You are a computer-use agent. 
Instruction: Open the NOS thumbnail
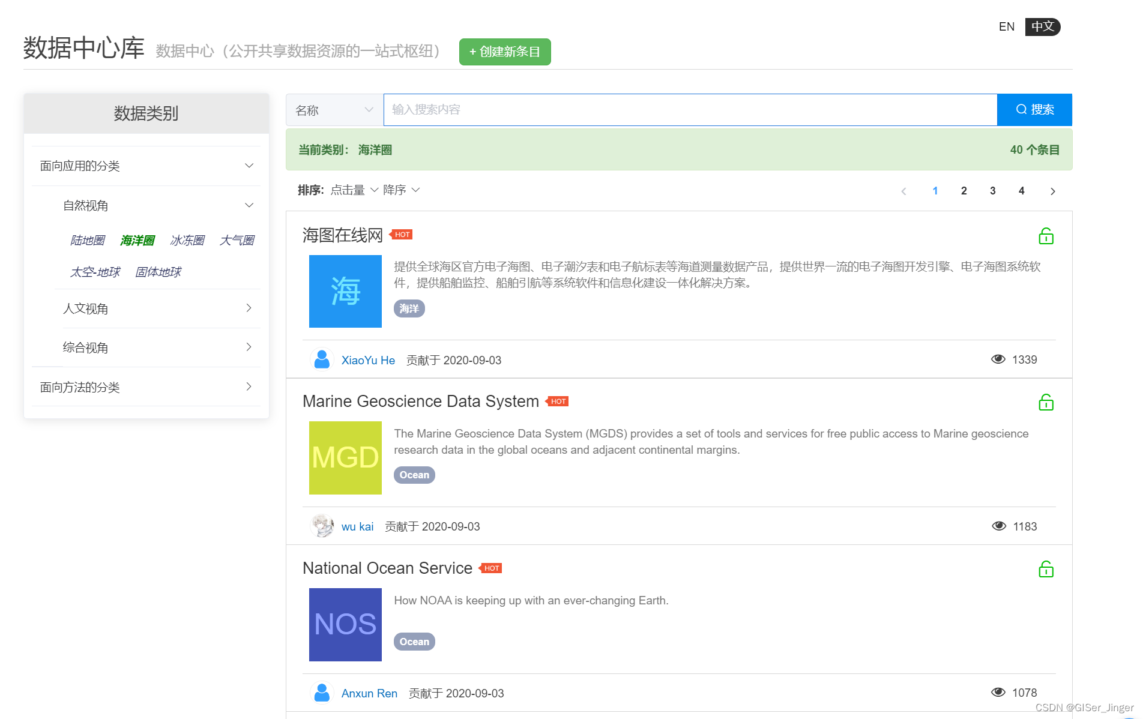(345, 625)
